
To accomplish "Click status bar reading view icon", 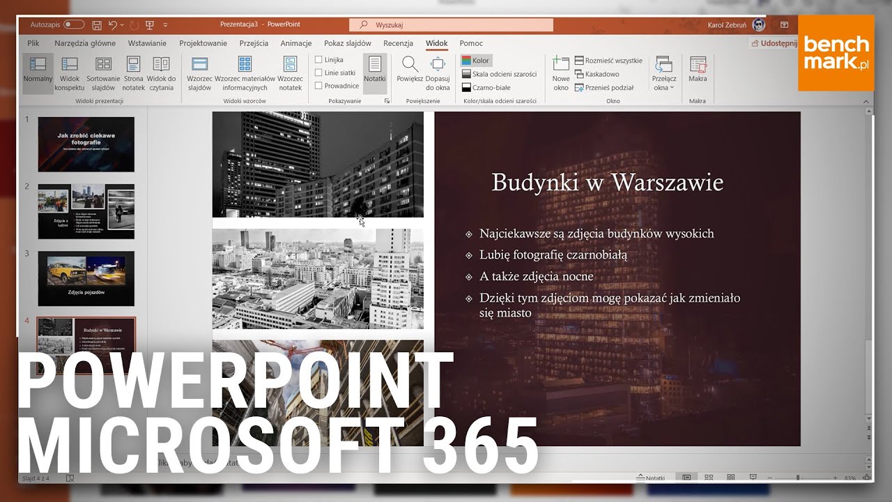I will [731, 478].
